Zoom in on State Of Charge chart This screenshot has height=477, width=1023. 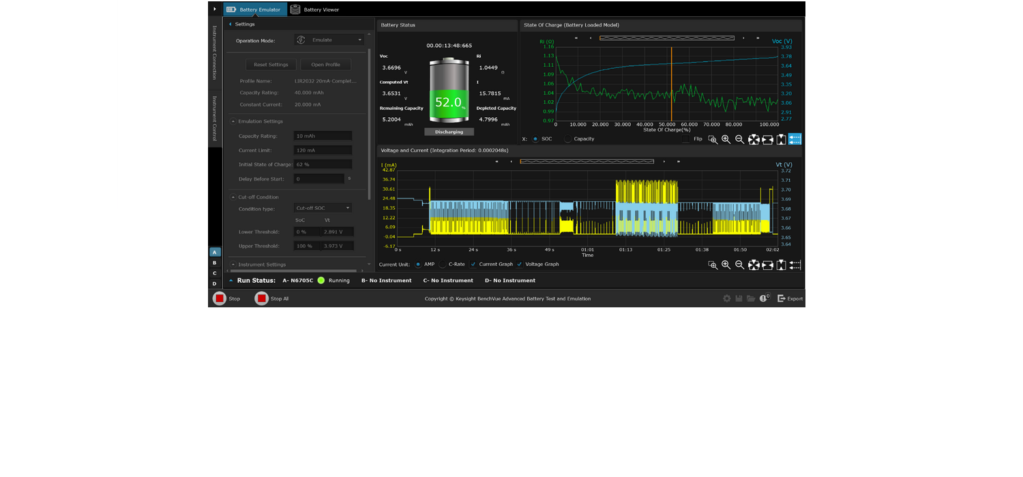coord(726,139)
